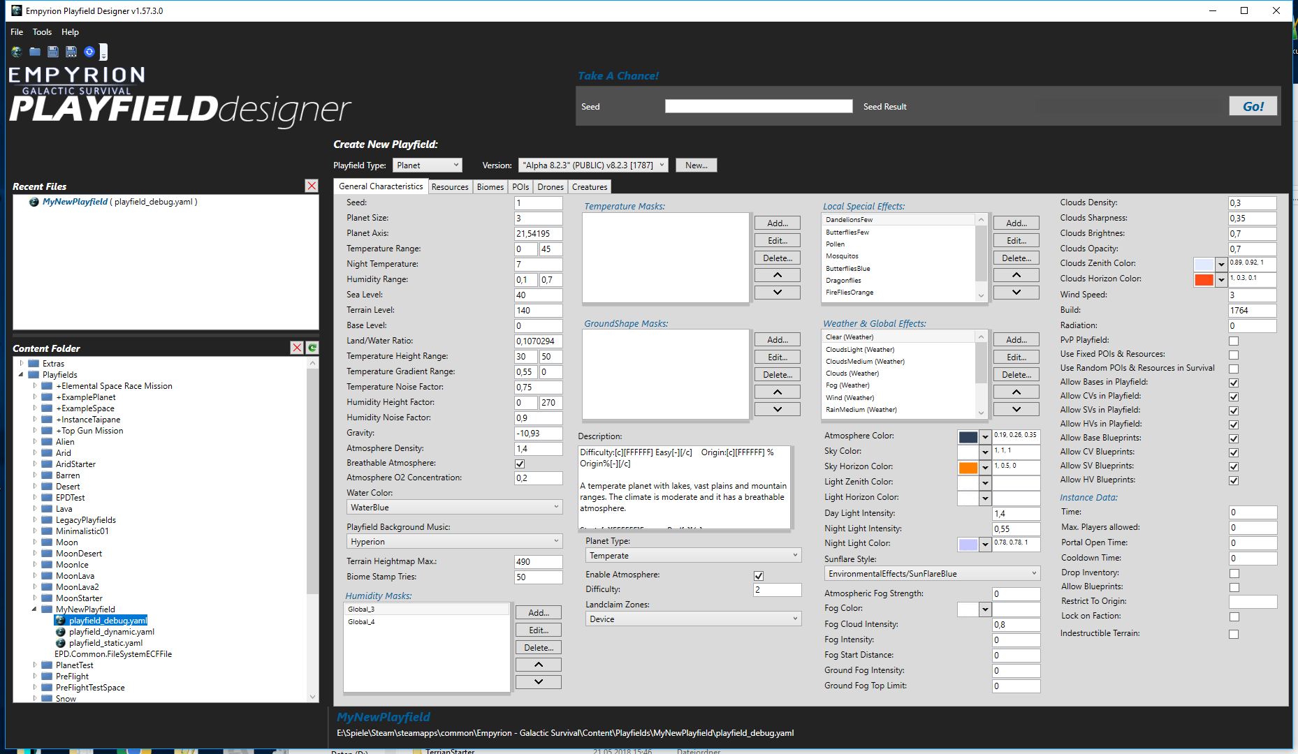This screenshot has height=754, width=1298.
Task: Select Global_4 in Humidity Masks list
Action: click(x=426, y=622)
